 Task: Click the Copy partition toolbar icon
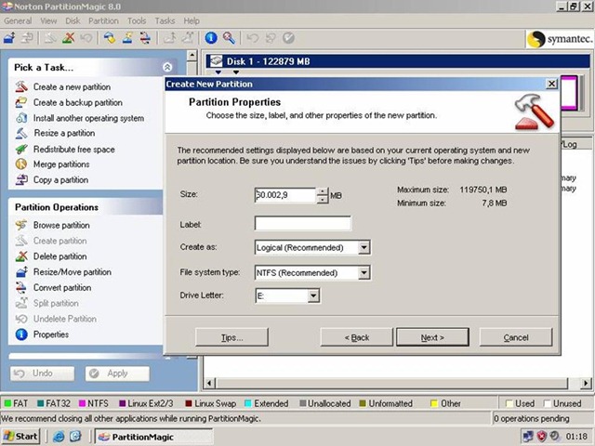pos(27,38)
